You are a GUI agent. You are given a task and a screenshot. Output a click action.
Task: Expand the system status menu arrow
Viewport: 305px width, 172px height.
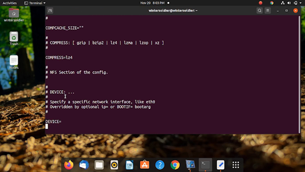coord(301,3)
